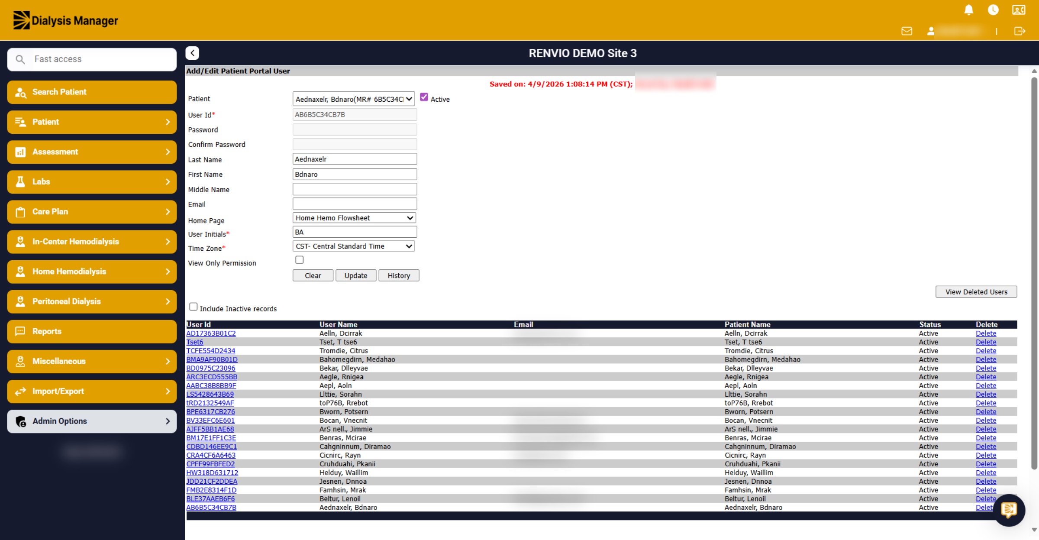Viewport: 1039px width, 540px height.
Task: Click the Email input field
Action: pos(355,204)
